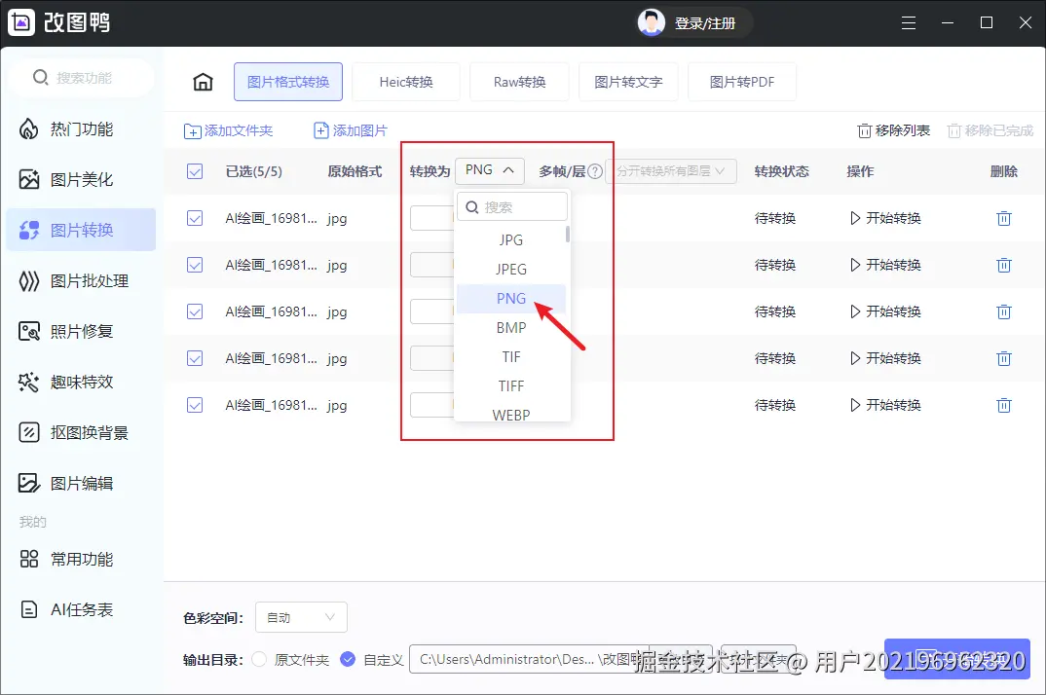The width and height of the screenshot is (1046, 695).
Task: Switch to the 图片转PDF tab
Action: point(742,82)
